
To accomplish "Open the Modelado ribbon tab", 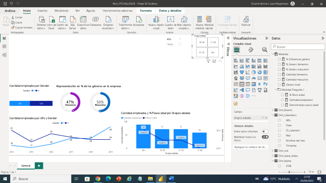I will (x=62, y=10).
